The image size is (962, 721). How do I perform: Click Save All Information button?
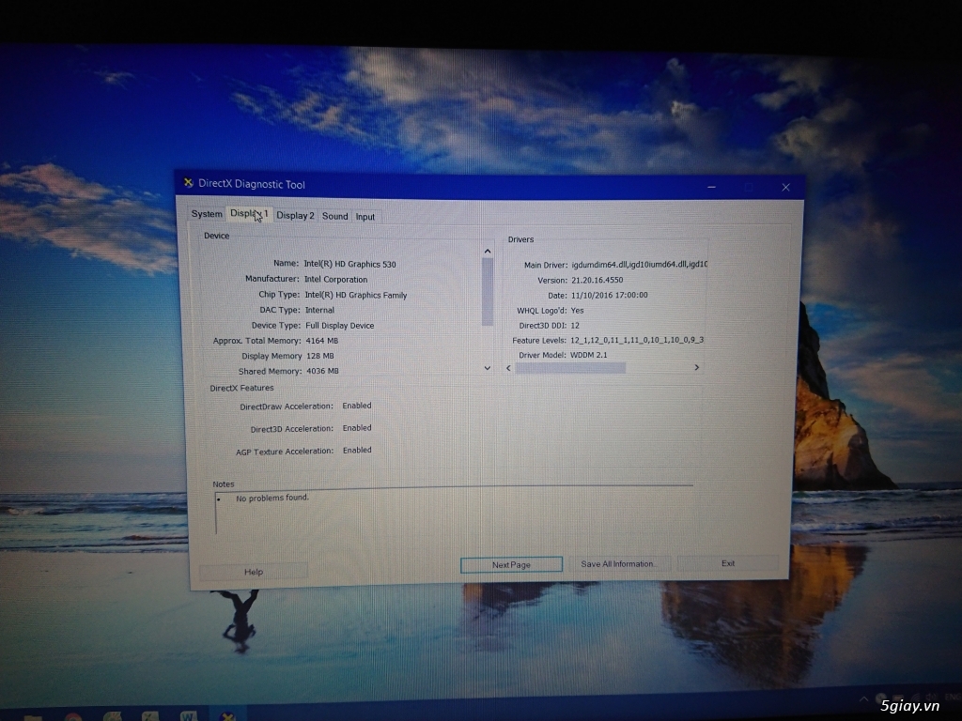pyautogui.click(x=618, y=563)
